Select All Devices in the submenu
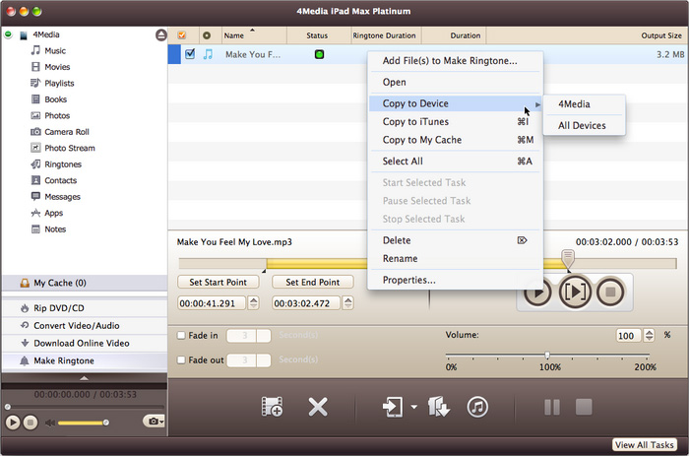 (x=582, y=125)
